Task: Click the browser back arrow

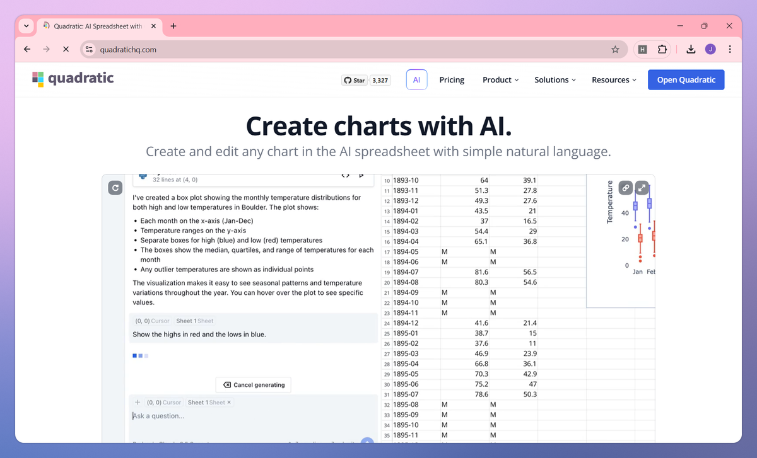Action: (26, 49)
